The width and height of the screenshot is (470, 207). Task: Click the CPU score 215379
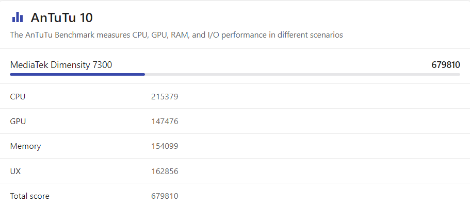[x=165, y=96]
